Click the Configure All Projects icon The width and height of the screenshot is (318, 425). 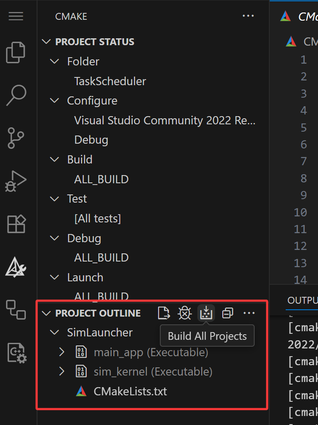tap(164, 313)
